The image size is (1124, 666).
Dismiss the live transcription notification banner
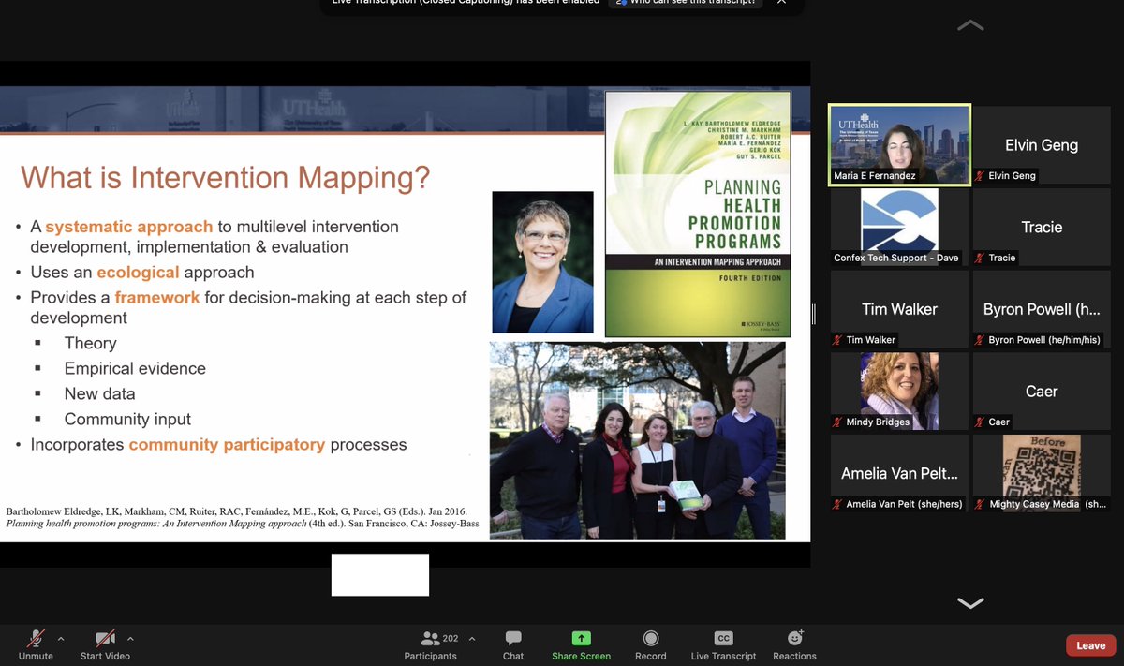click(781, 3)
